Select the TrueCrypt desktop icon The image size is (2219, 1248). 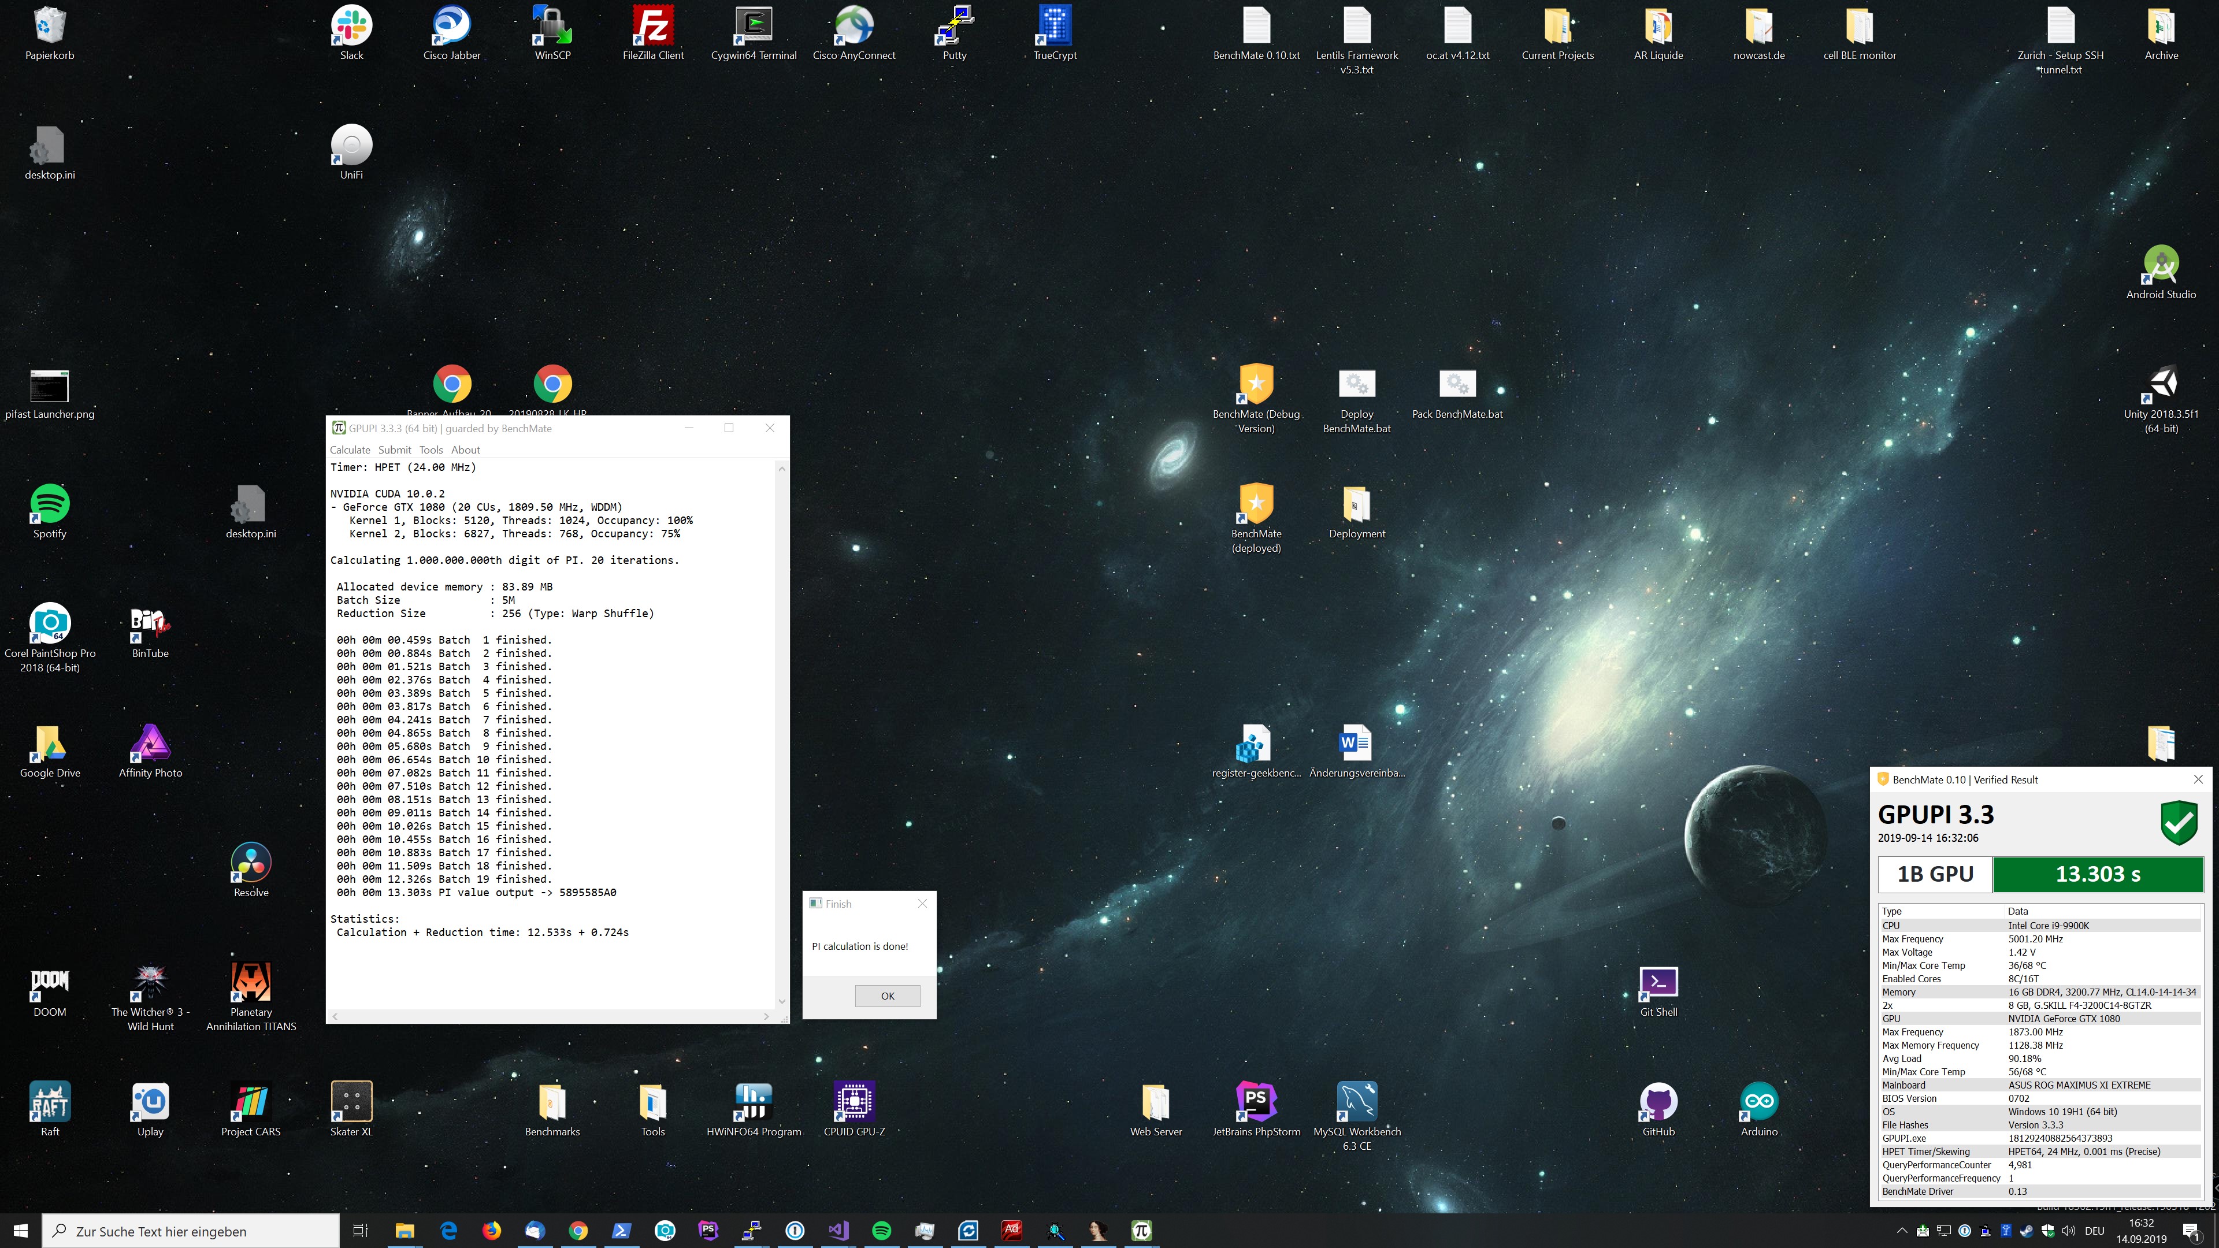click(1055, 33)
